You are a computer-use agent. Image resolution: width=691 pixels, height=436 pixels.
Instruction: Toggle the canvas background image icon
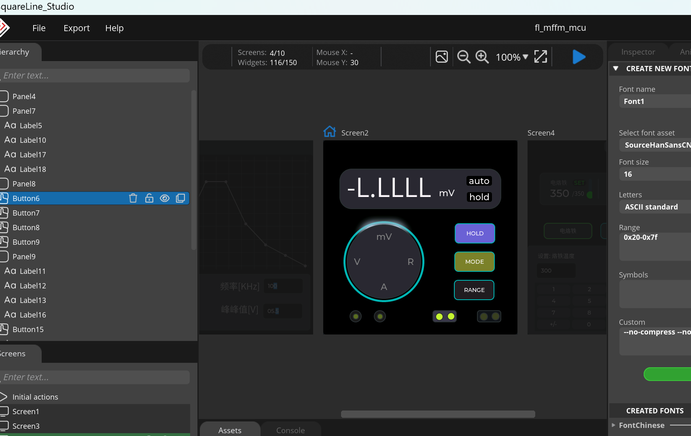(442, 57)
